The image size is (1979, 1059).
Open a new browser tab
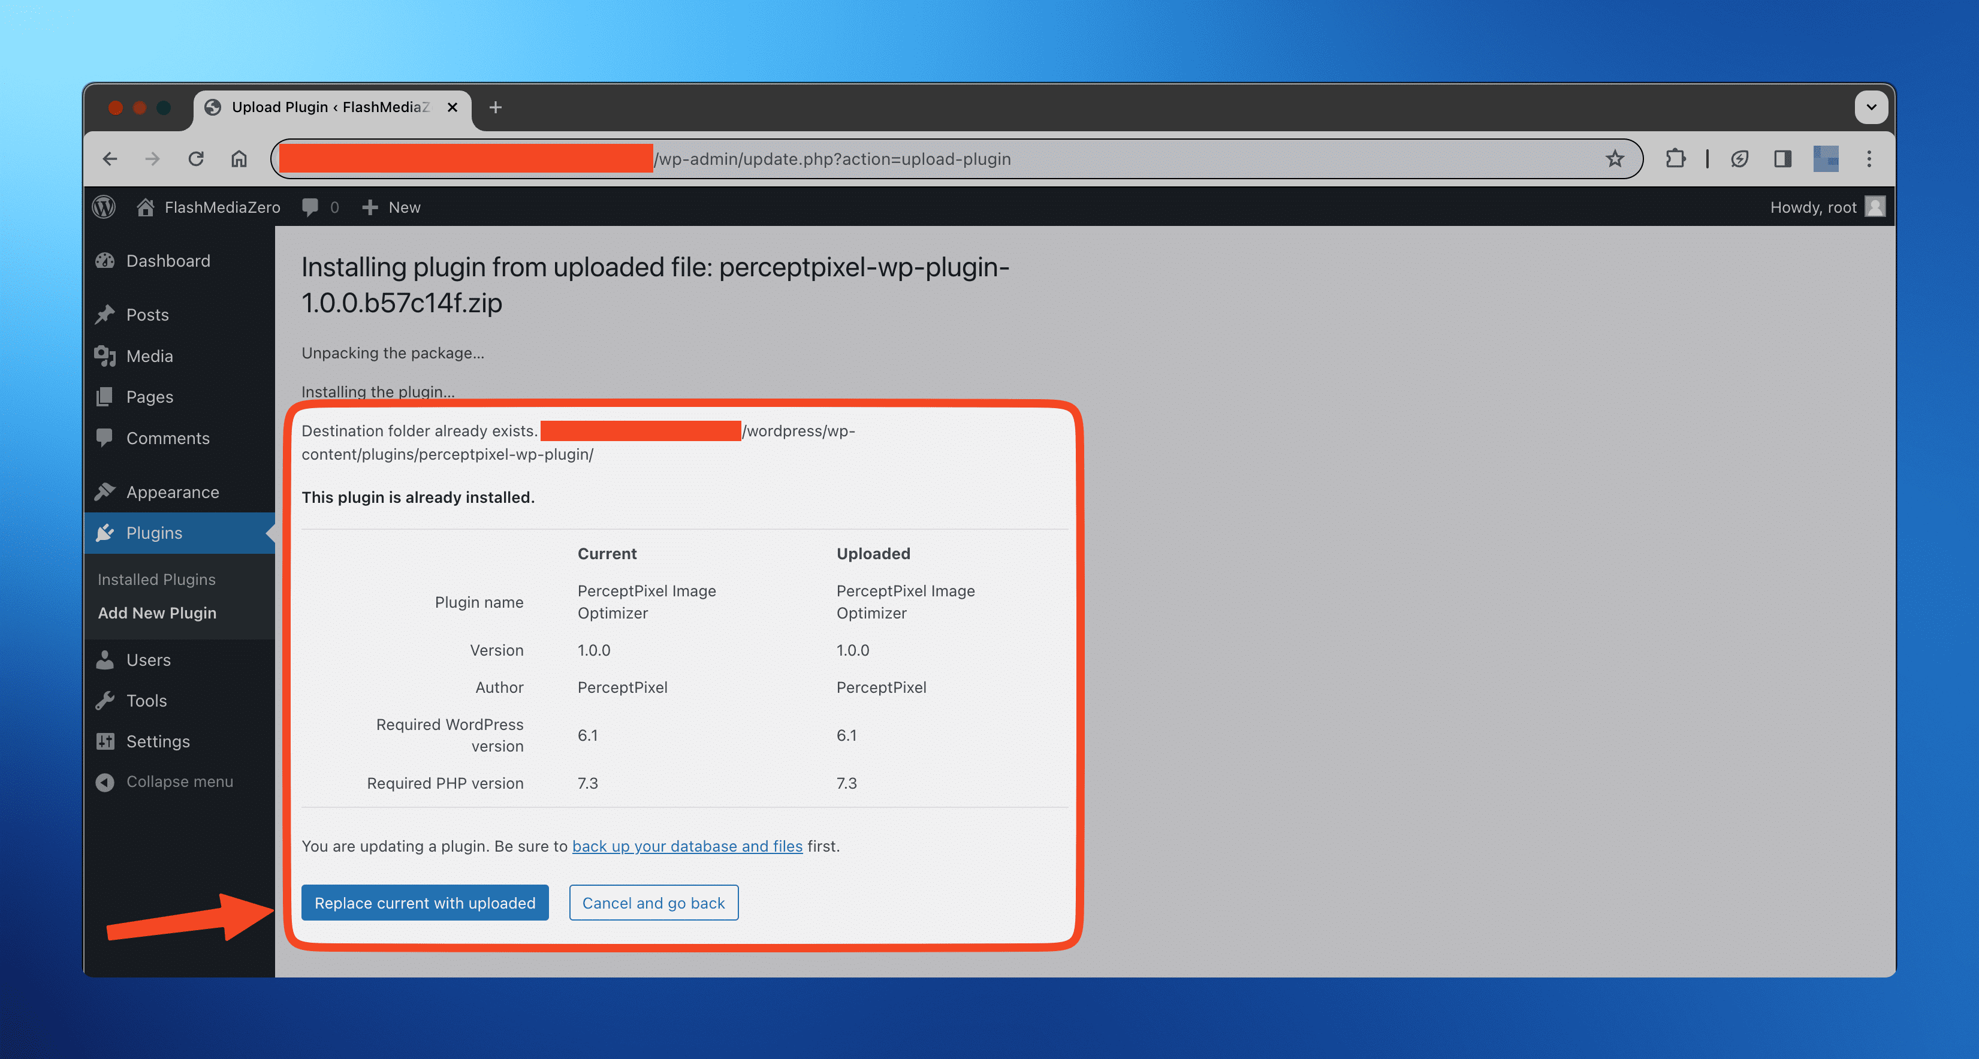coord(496,108)
